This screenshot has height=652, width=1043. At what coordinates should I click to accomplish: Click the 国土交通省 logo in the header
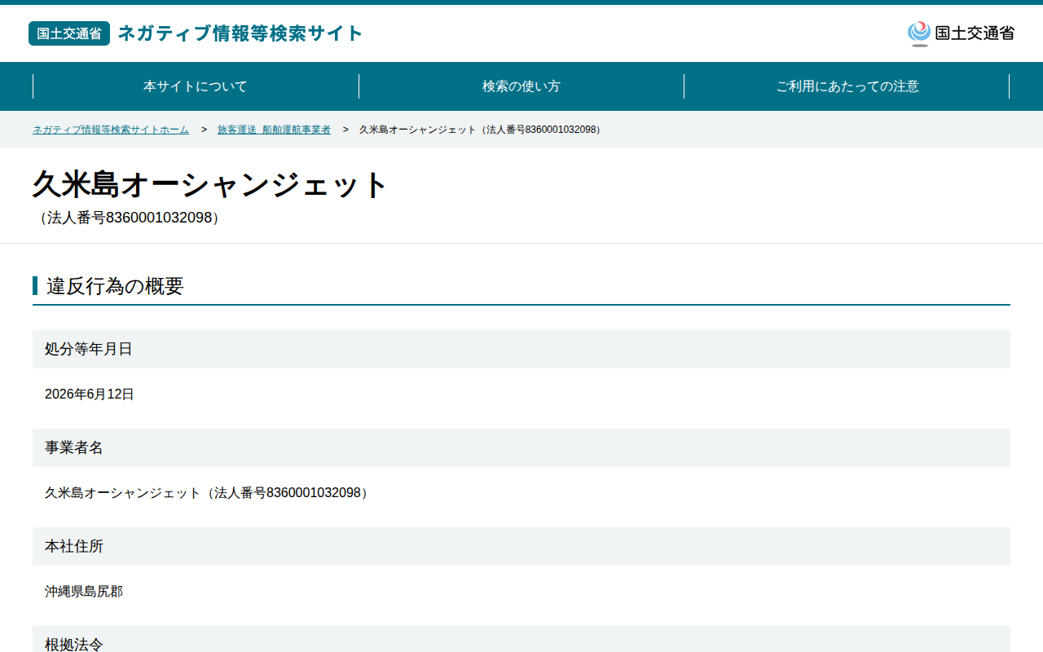click(961, 33)
